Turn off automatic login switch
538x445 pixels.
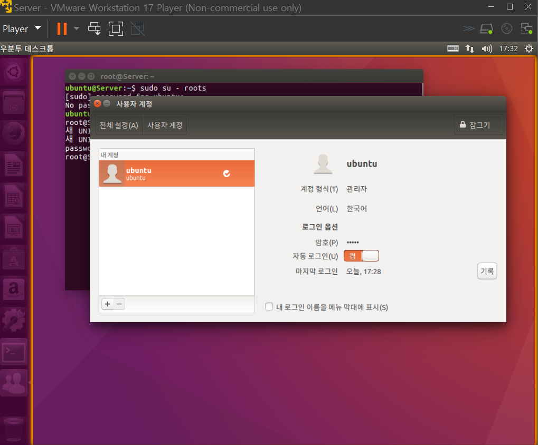[x=361, y=256]
